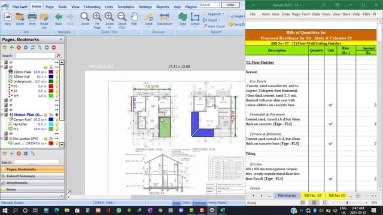383x215 pixels.
Task: Click the Zoom In icon
Action: 109,20
